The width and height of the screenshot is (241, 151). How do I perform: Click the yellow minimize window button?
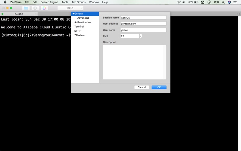pyautogui.click(x=7, y=8)
